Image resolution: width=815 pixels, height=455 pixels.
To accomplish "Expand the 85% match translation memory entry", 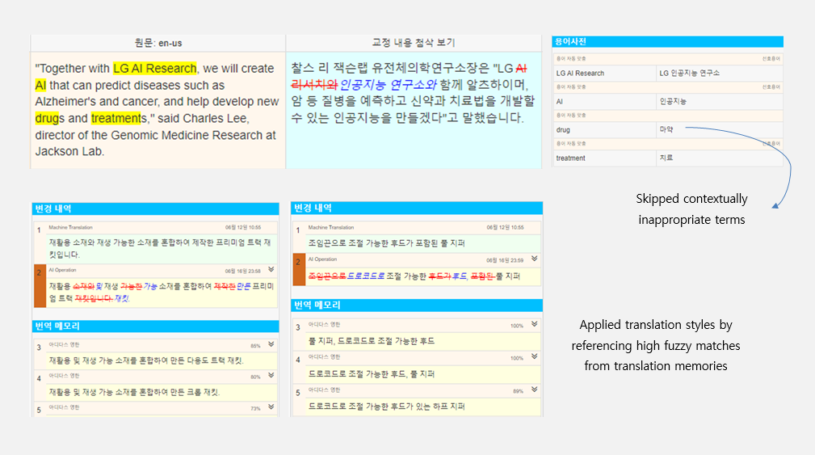I will [271, 344].
